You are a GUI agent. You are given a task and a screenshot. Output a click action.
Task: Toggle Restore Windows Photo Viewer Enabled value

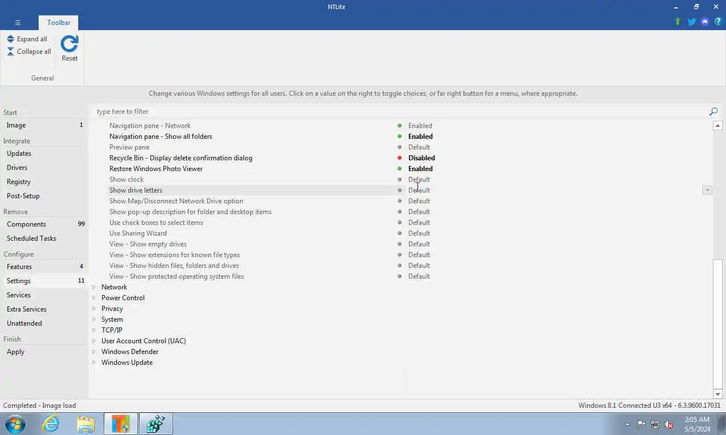tap(420, 169)
